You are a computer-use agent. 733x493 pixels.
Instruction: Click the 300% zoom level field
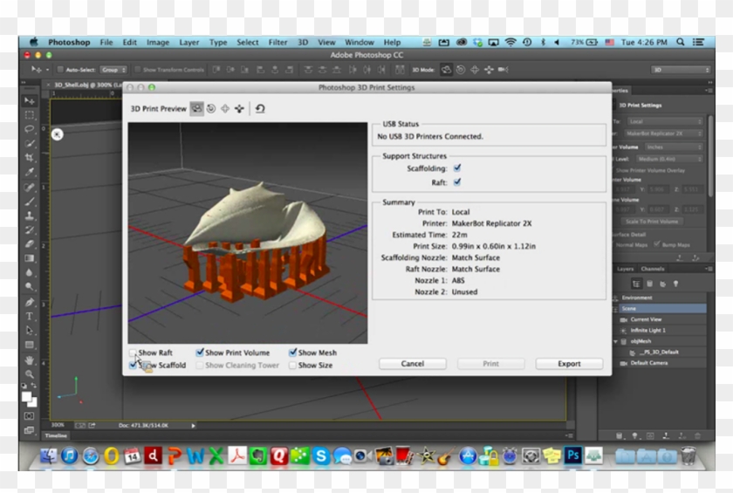pos(58,425)
